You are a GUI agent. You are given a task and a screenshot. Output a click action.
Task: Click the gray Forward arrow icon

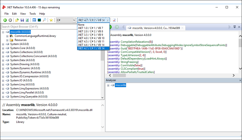click(x=10, y=20)
